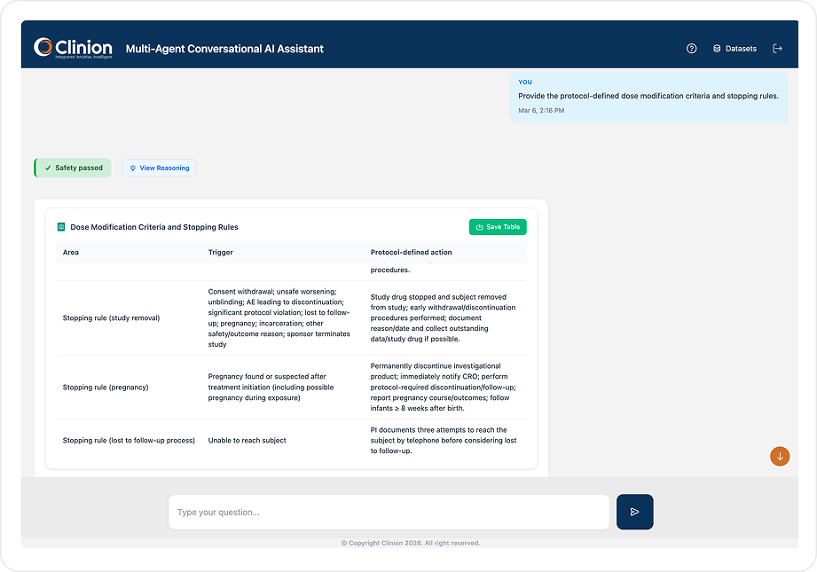The width and height of the screenshot is (817, 572).
Task: Select the Protocol-defined action column header
Action: tap(411, 253)
